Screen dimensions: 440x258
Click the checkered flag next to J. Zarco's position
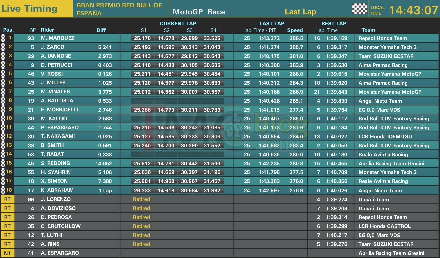coord(4,47)
